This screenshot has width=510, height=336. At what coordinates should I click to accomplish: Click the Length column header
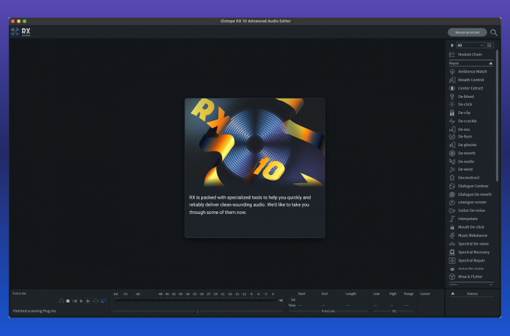tap(350, 294)
